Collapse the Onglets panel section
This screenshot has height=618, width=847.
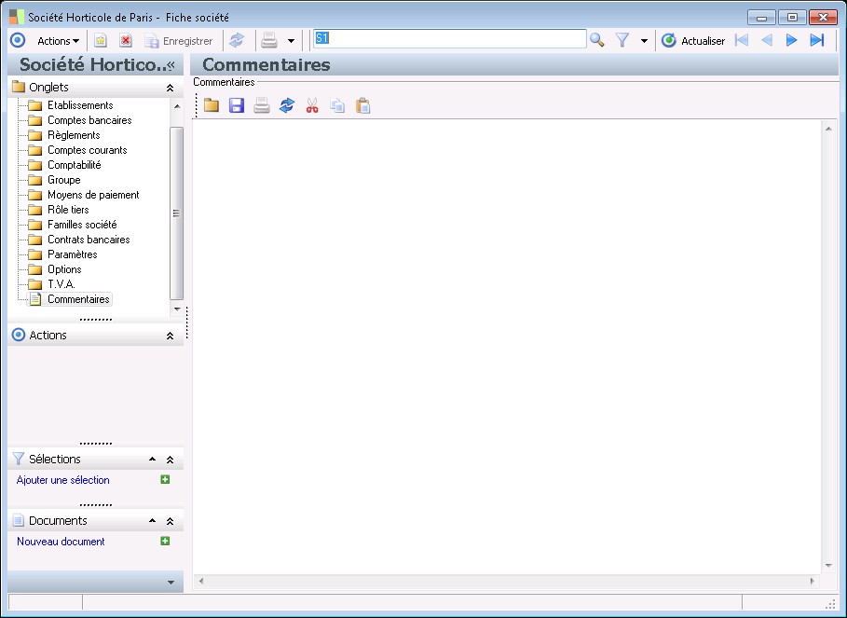170,88
